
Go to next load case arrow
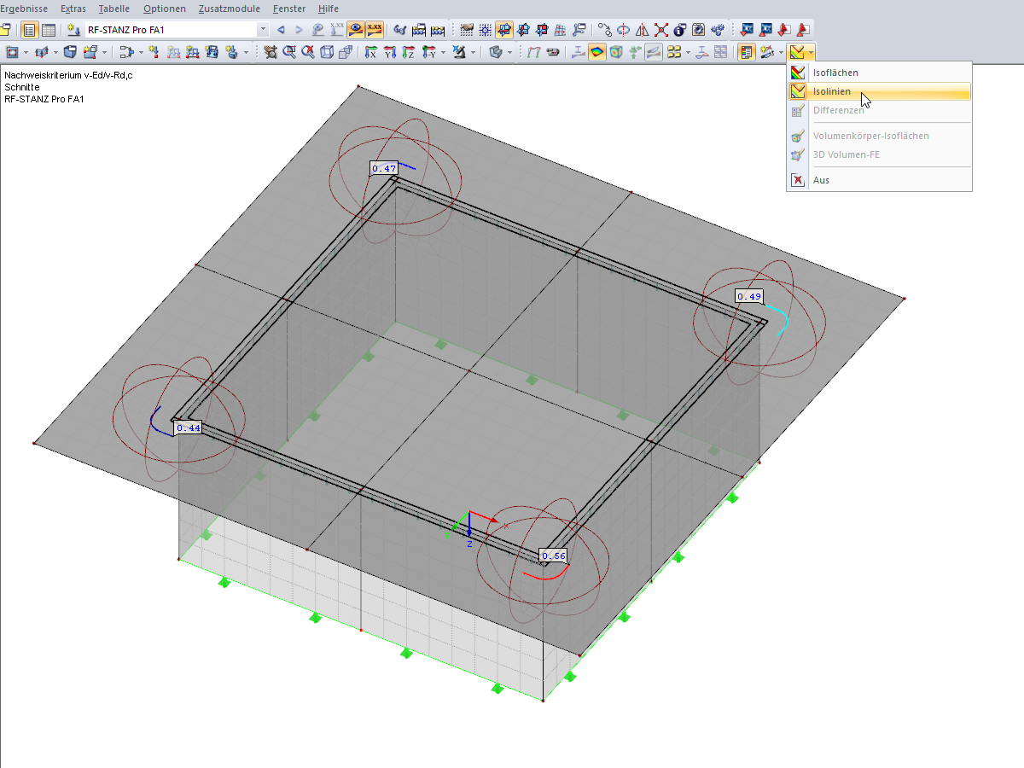pos(299,30)
